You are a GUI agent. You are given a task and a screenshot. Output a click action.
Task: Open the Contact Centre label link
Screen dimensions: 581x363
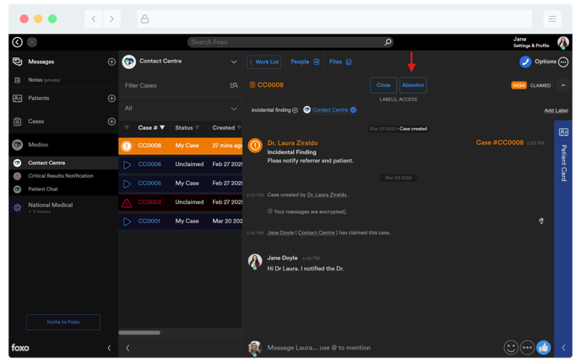click(x=330, y=110)
